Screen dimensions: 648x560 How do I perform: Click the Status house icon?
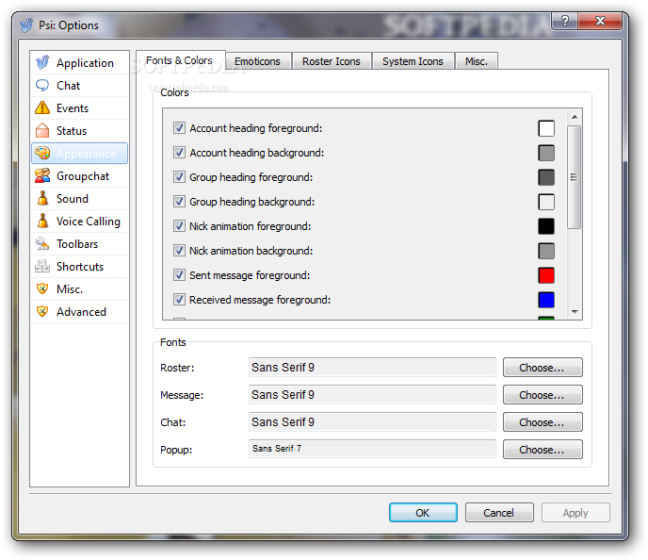[x=42, y=130]
